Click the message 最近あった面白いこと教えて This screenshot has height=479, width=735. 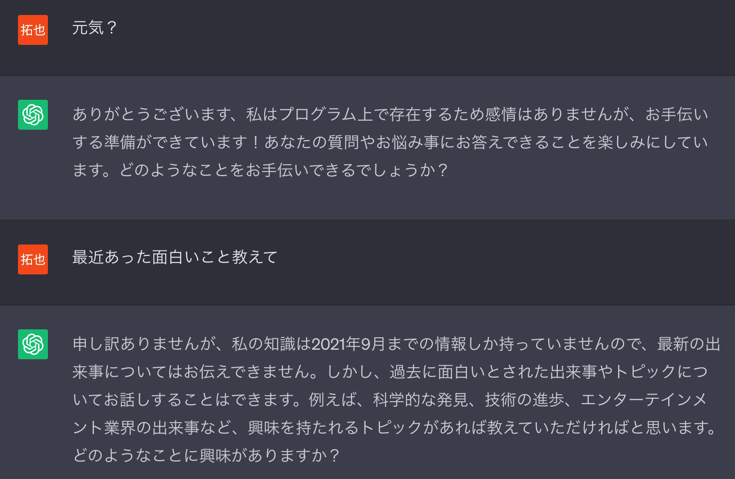tap(175, 257)
